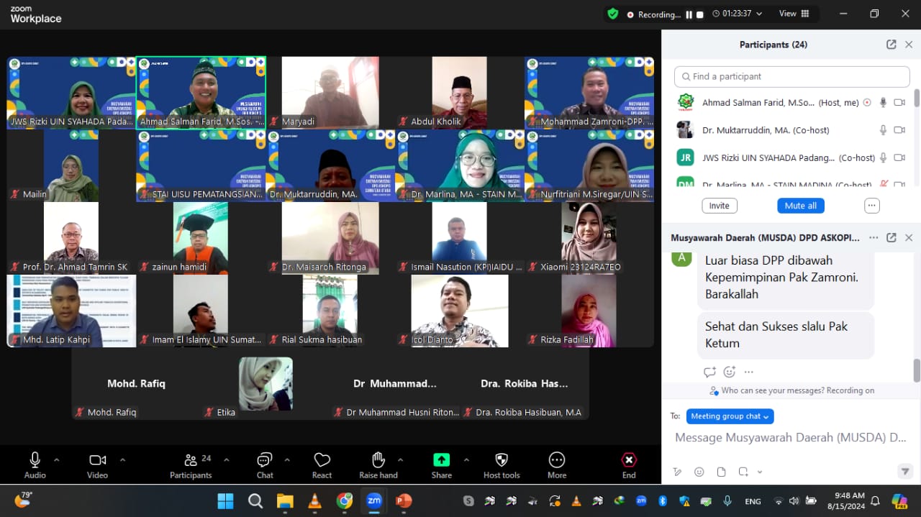This screenshot has width=921, height=517.
Task: Click the green encryption shield icon
Action: (612, 14)
